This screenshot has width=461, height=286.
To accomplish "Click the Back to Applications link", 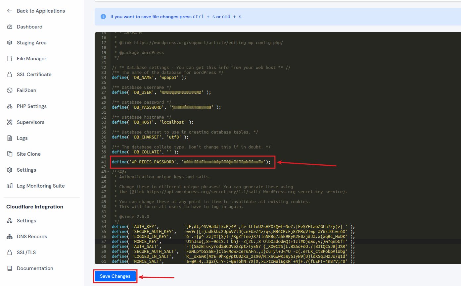I will click(x=41, y=11).
